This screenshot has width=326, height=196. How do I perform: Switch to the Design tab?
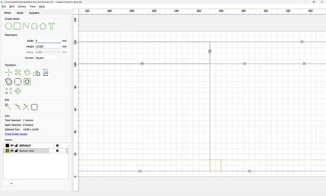tap(8, 13)
